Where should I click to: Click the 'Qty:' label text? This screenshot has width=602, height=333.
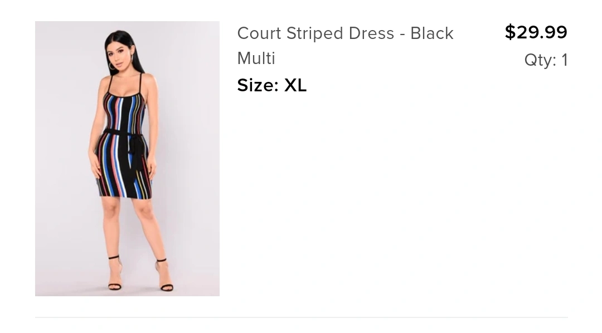541,61
